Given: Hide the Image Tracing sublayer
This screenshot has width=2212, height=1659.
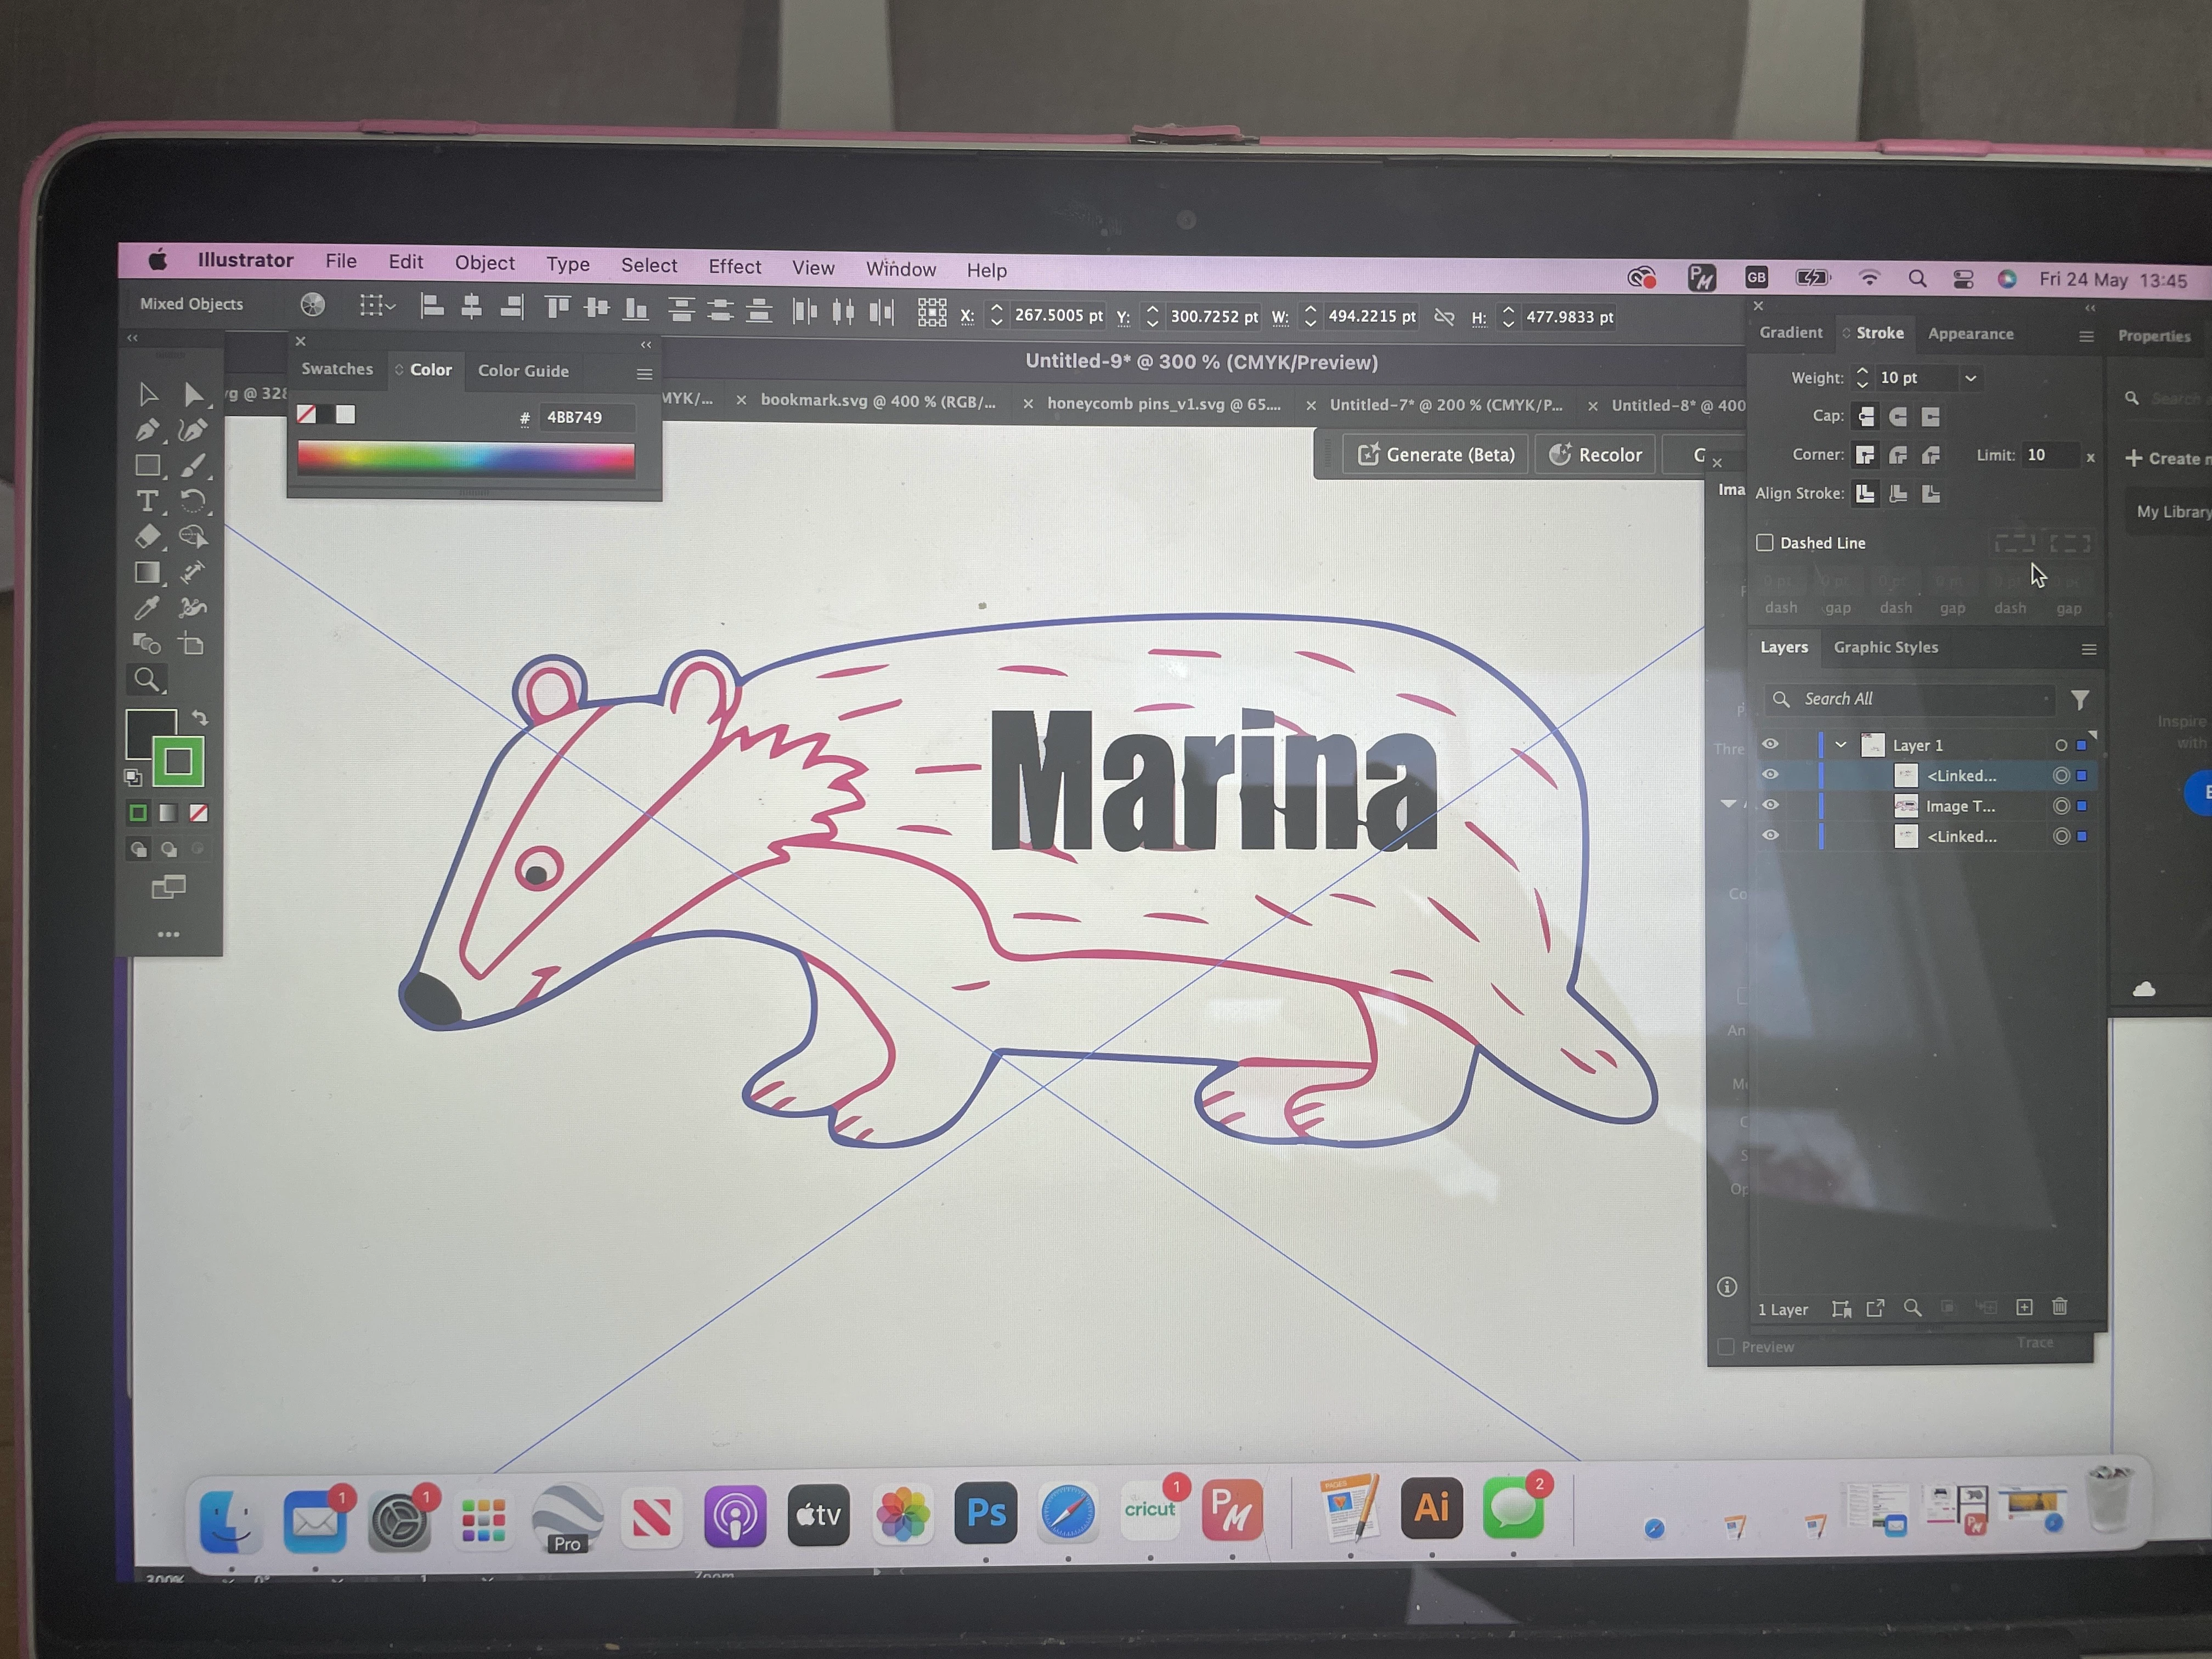Looking at the screenshot, I should [x=1770, y=805].
